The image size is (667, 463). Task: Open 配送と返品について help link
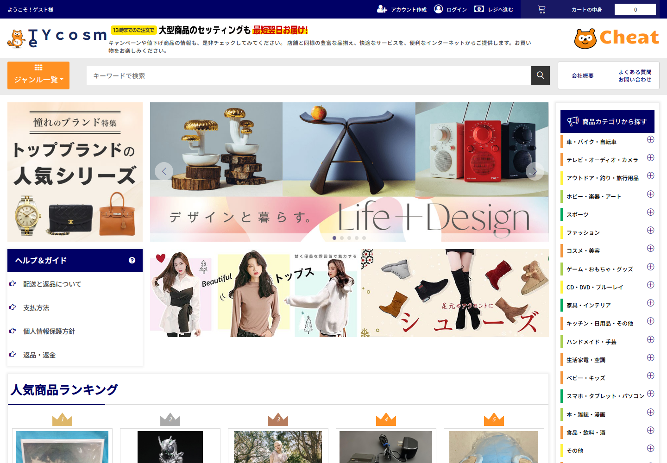pos(52,284)
